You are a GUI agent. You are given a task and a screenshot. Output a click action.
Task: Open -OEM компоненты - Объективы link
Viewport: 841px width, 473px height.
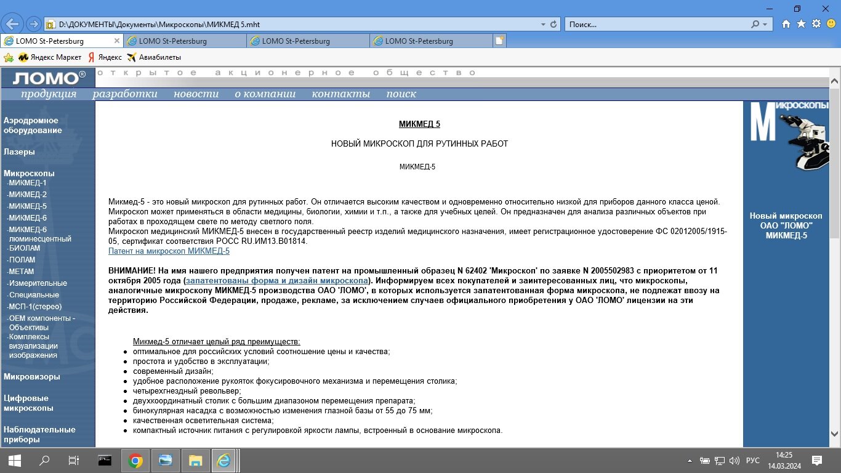click(x=41, y=323)
